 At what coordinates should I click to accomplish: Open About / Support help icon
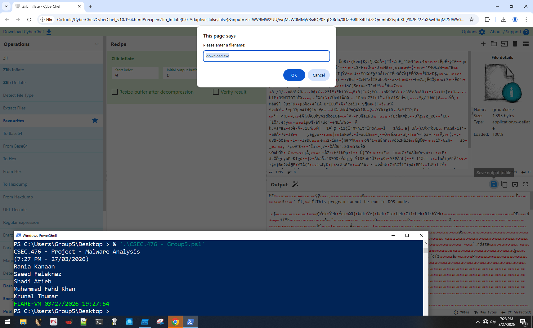(526, 32)
